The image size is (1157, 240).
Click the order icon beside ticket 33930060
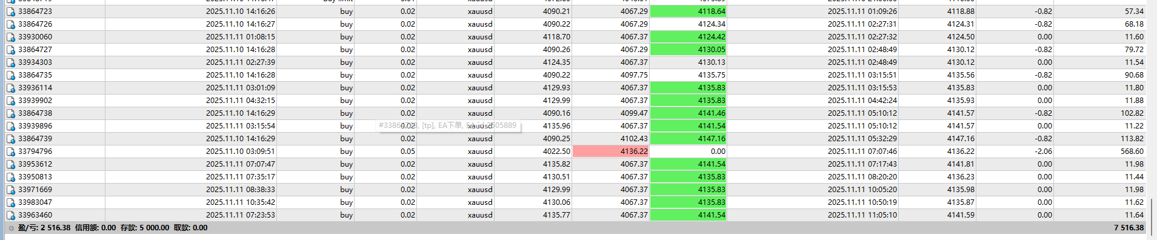(x=10, y=37)
